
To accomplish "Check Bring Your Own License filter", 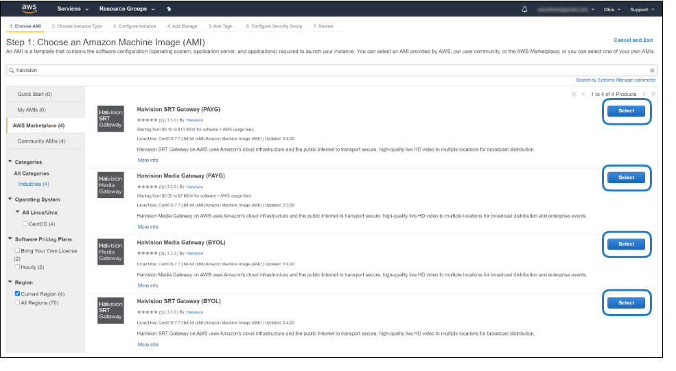I will (x=18, y=251).
